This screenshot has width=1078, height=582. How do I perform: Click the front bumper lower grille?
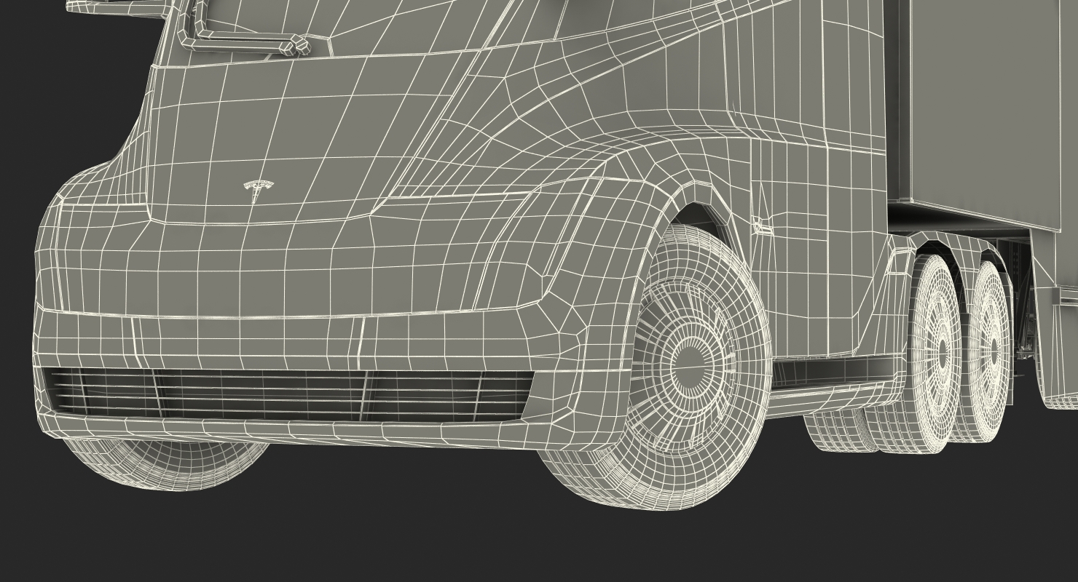(291, 394)
